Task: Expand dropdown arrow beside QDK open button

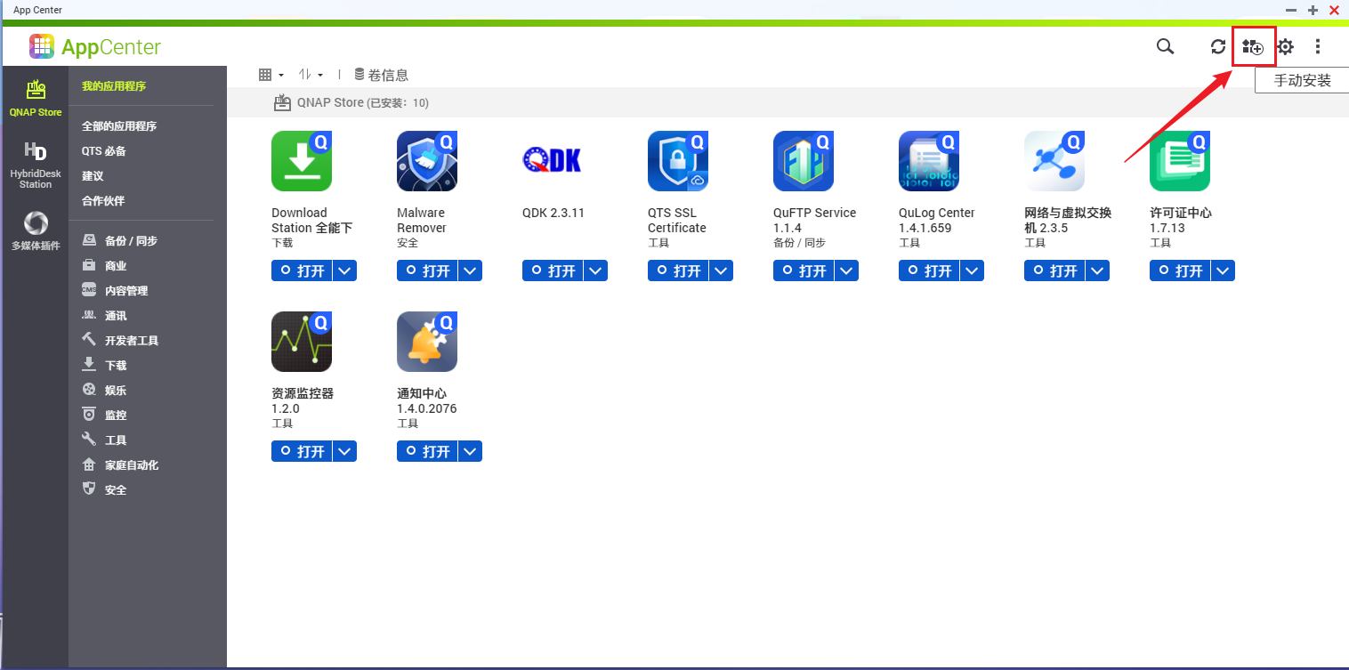Action: (596, 270)
